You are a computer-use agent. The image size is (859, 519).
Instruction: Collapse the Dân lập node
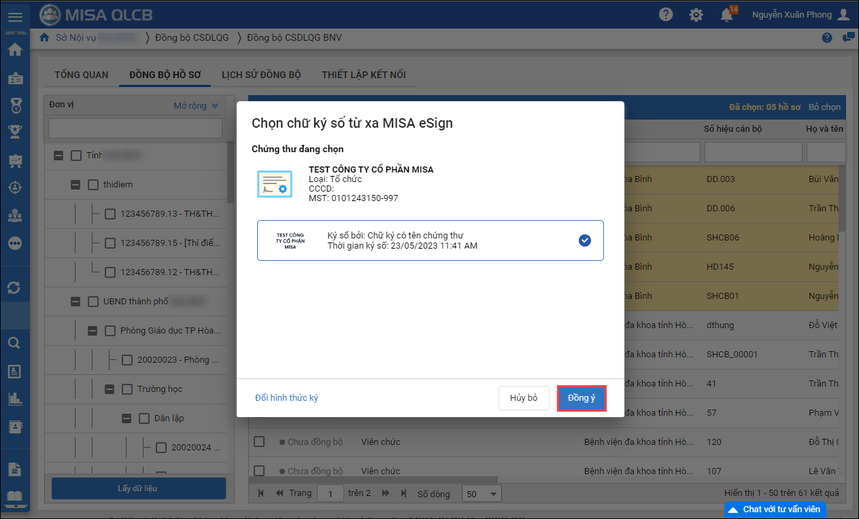(x=127, y=418)
